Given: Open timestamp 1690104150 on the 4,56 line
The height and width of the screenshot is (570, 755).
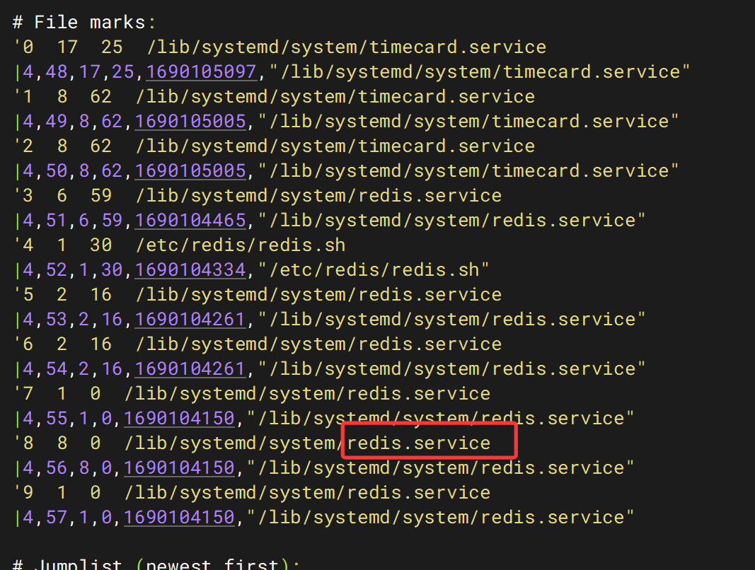Looking at the screenshot, I should tap(179, 468).
